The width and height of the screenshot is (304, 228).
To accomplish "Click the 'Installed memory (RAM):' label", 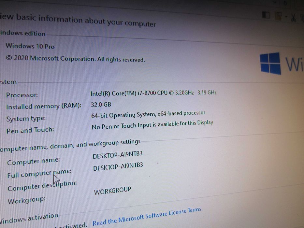I will (x=44, y=107).
